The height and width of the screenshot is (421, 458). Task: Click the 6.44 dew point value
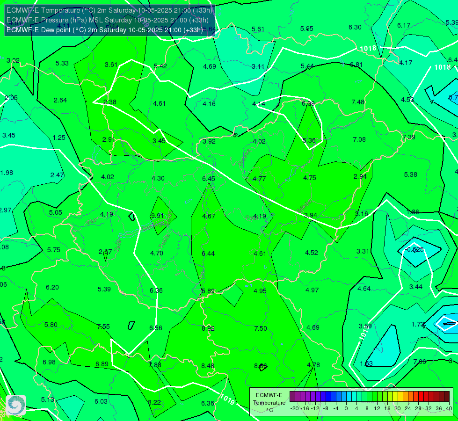click(208, 254)
